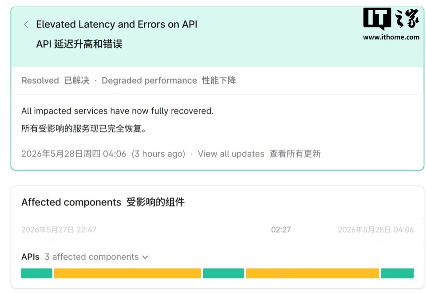Click the timeline end '2026年5月28日 04:06'
The height and width of the screenshot is (293, 426).
[x=375, y=230]
